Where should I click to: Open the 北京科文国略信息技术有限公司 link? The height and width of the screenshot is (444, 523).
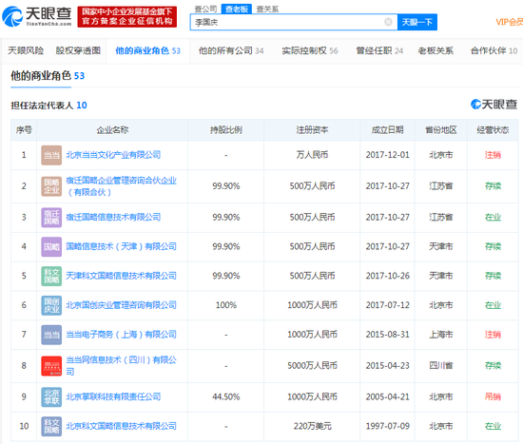(x=121, y=426)
